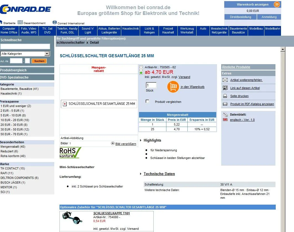Click the English flag datasheet icon

pyautogui.click(x=225, y=120)
